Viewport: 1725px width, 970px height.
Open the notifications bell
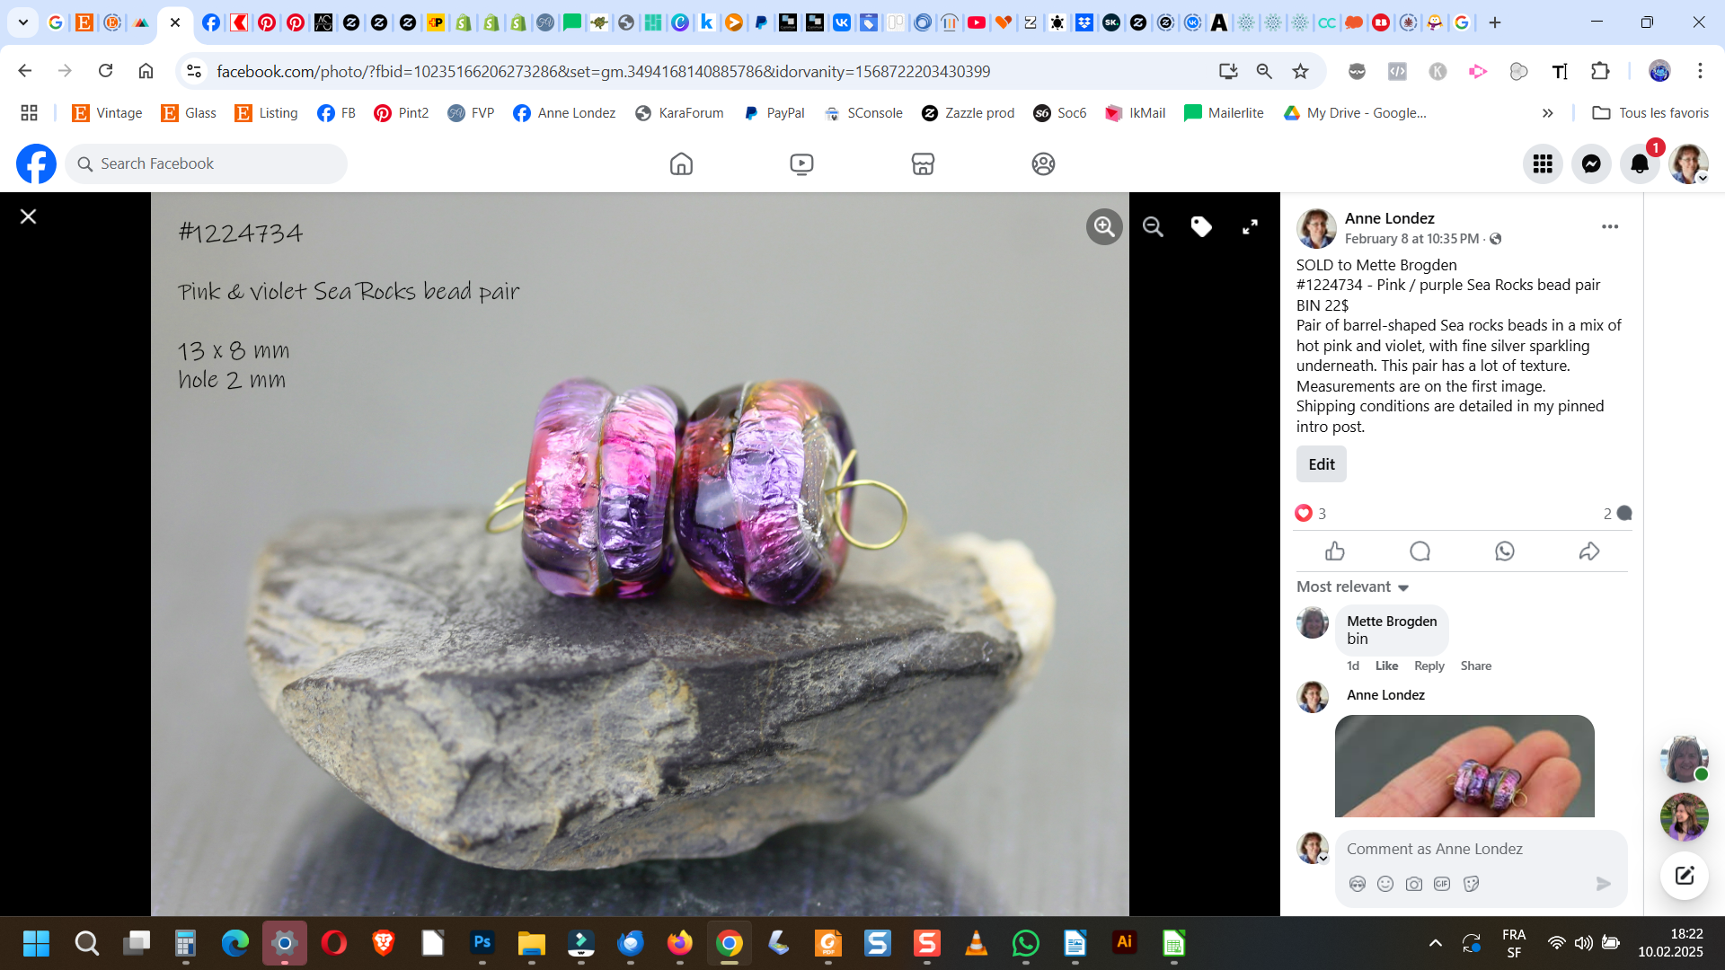(x=1639, y=164)
